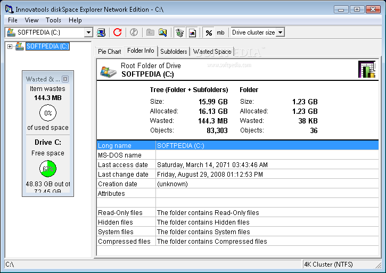The width and height of the screenshot is (386, 273).
Task: Toggle the document page toolbar icon
Action: point(192,32)
